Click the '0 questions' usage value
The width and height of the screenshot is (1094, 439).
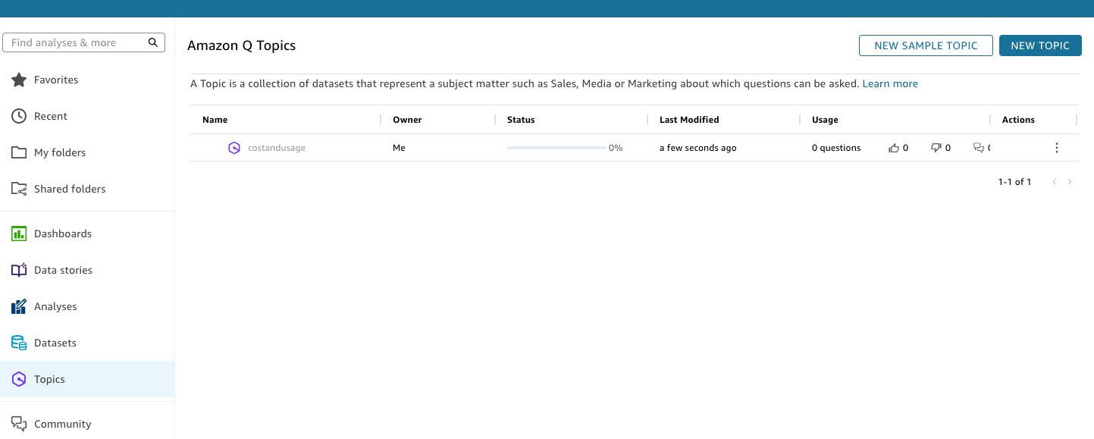click(x=836, y=148)
